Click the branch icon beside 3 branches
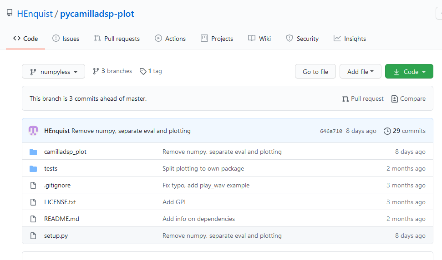Image resolution: width=442 pixels, height=260 pixels. coord(96,71)
